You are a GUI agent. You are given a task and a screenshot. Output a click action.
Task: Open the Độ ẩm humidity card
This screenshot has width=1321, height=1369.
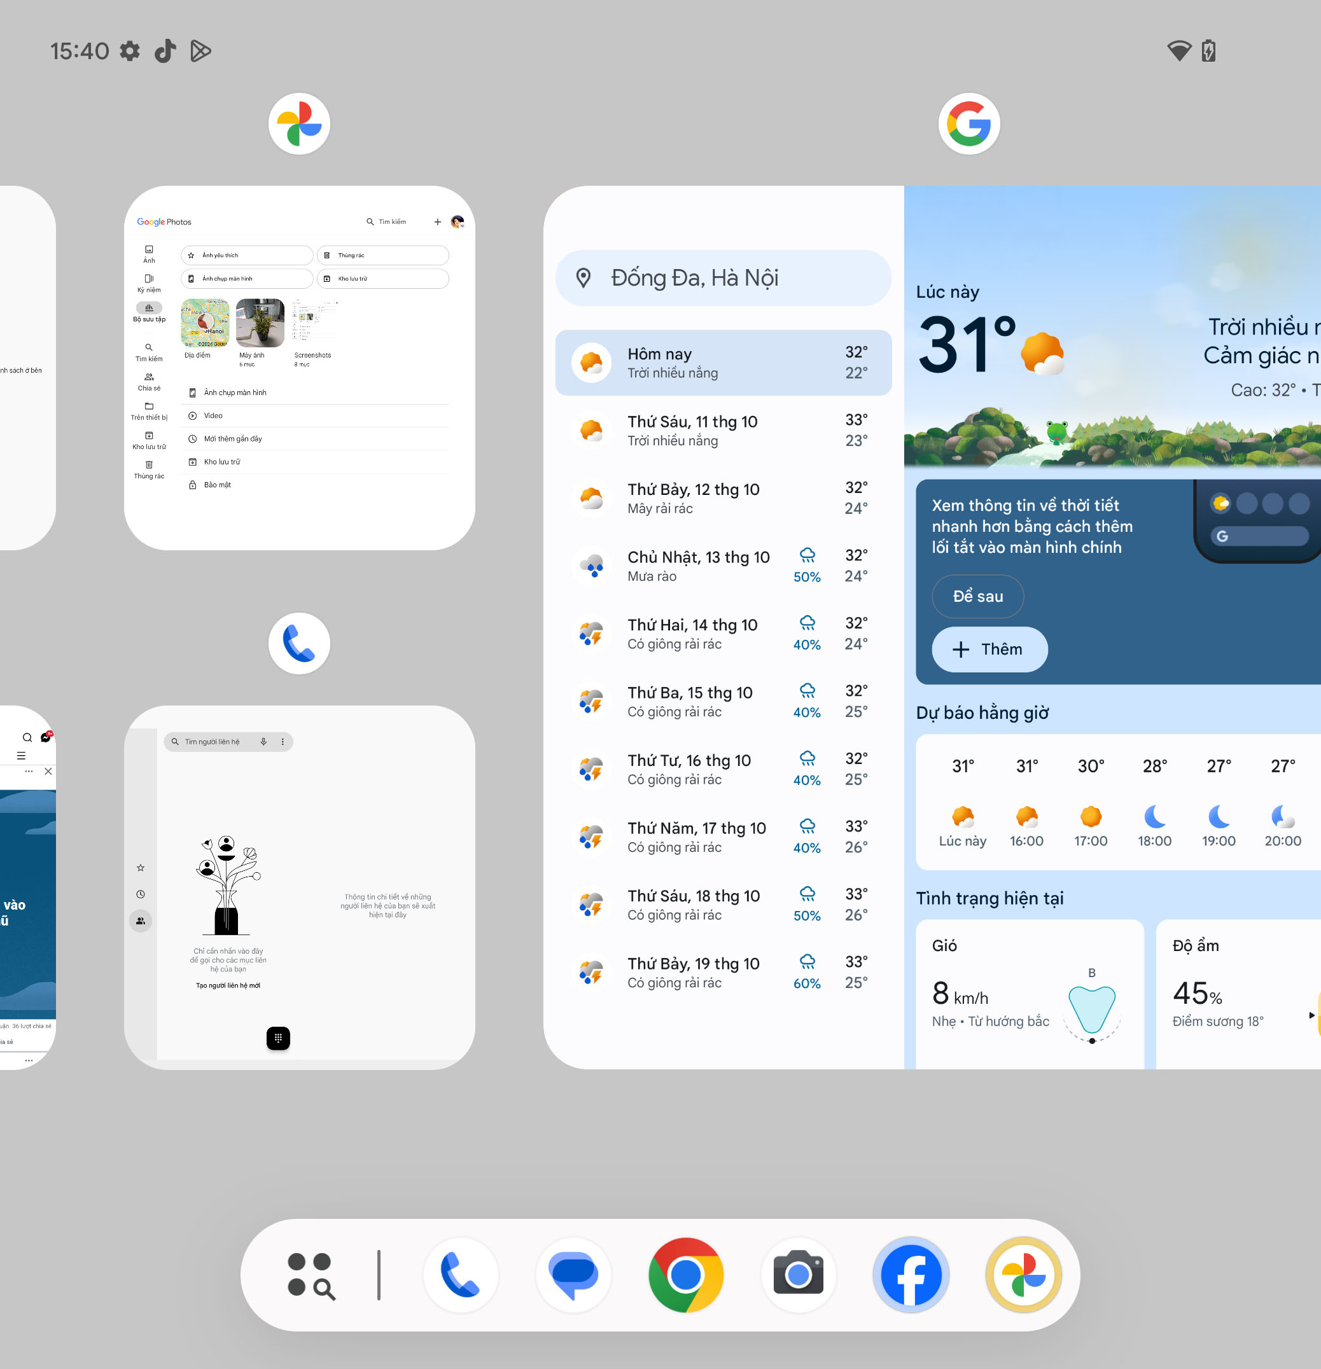pos(1238,994)
